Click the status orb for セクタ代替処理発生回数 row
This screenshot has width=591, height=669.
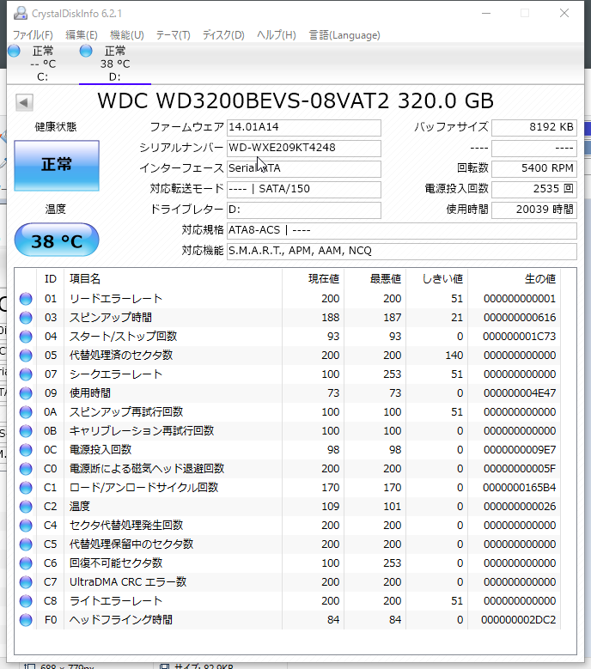26,526
